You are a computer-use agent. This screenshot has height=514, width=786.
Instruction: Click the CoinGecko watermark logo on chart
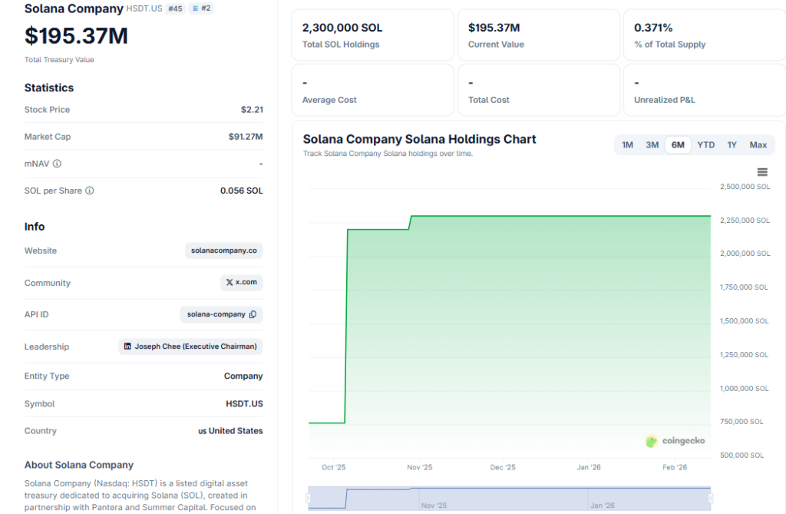coord(652,441)
